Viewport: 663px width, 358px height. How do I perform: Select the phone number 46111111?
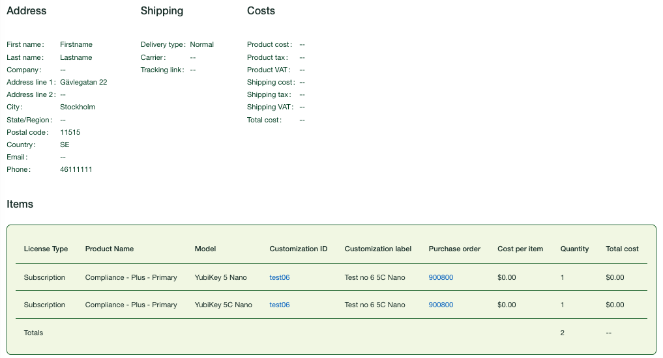pyautogui.click(x=76, y=169)
